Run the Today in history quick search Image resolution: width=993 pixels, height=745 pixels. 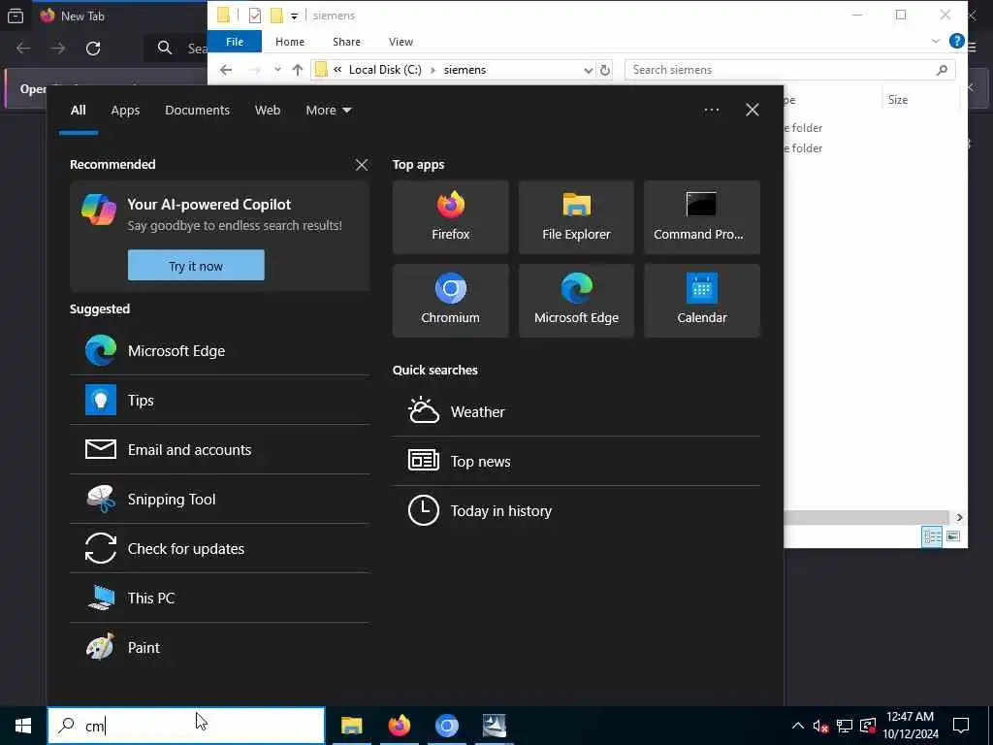coord(576,510)
